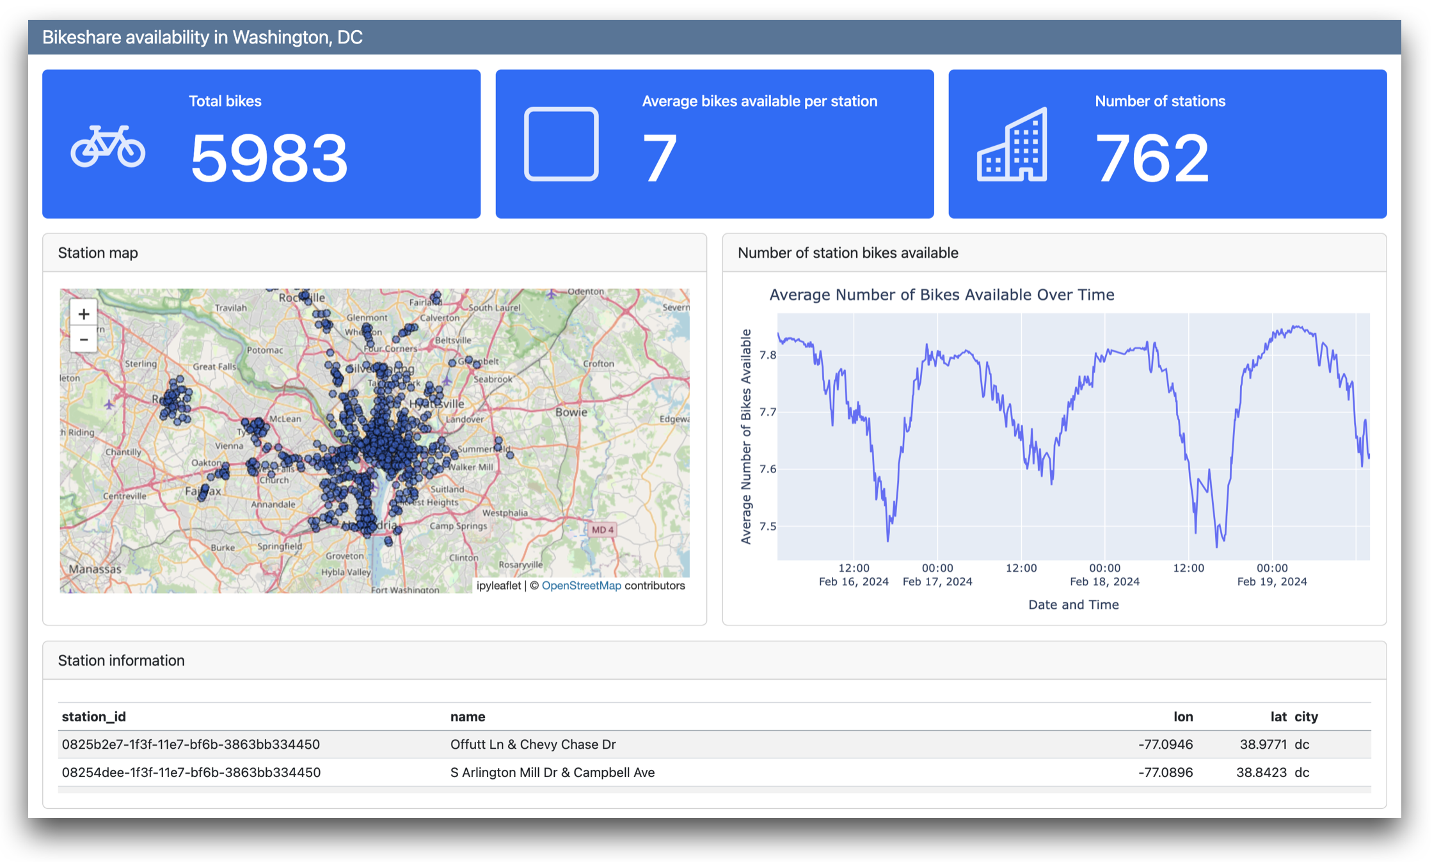Click the station_id column header
Screen dimensions: 1432x862
tap(94, 717)
